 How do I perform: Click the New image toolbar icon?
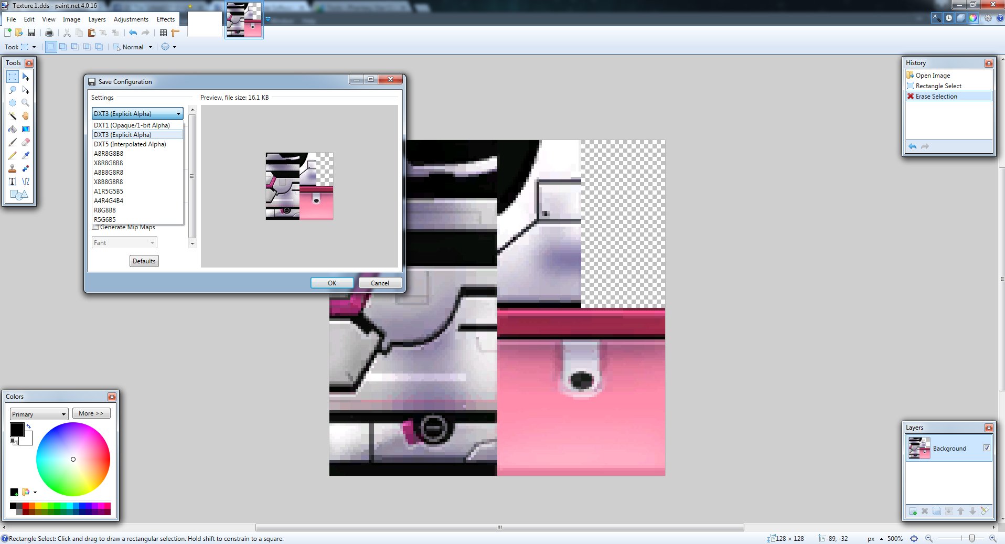click(x=8, y=33)
